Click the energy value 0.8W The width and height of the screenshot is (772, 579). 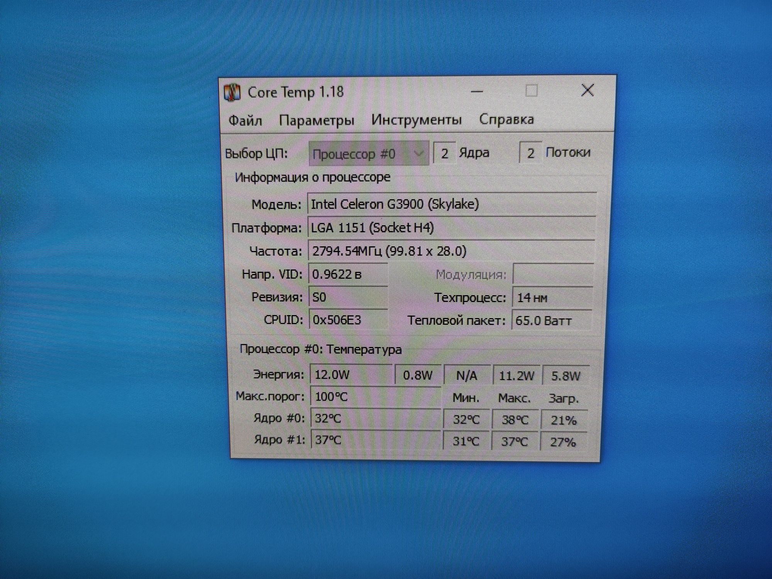(x=418, y=375)
